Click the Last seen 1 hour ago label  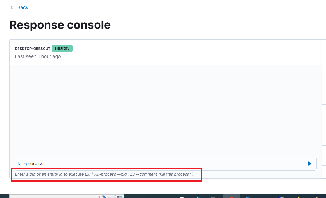pos(38,56)
